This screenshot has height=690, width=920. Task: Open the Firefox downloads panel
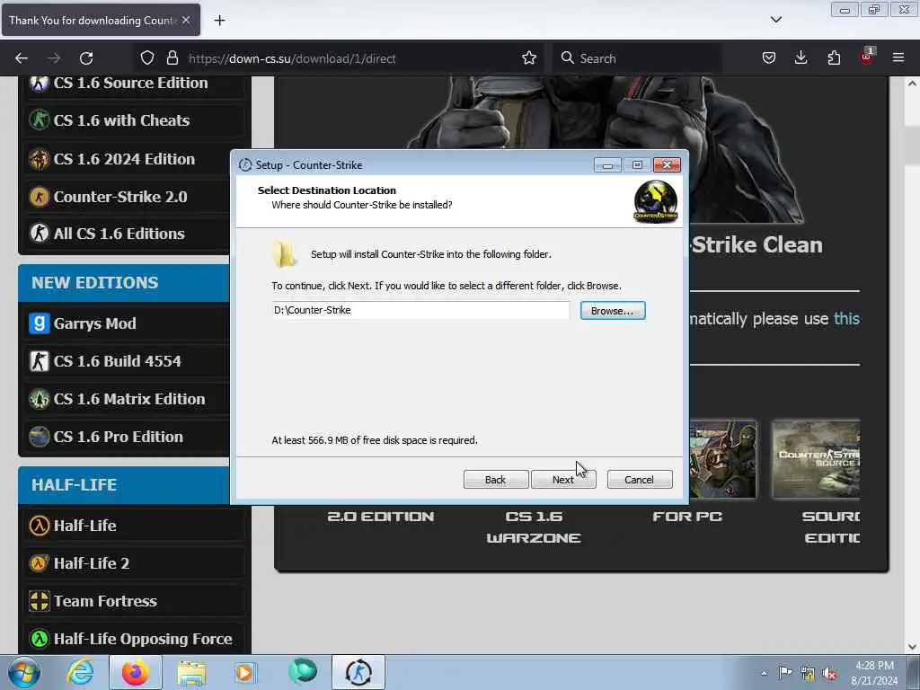click(x=801, y=58)
